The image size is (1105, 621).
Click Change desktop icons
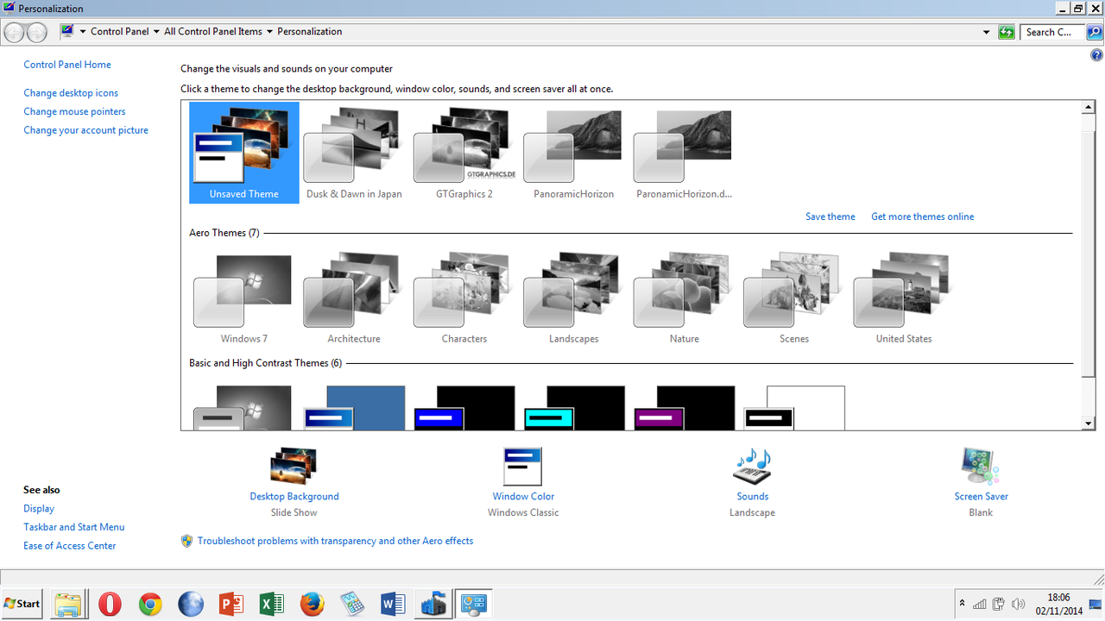(71, 93)
